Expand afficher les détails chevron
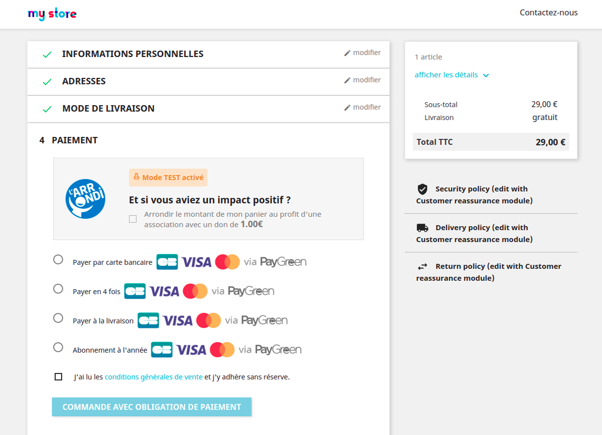 pos(486,75)
